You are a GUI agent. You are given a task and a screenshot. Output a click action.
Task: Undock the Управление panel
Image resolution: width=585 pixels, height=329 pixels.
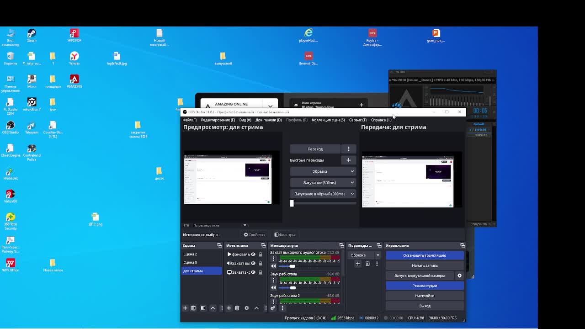click(463, 246)
